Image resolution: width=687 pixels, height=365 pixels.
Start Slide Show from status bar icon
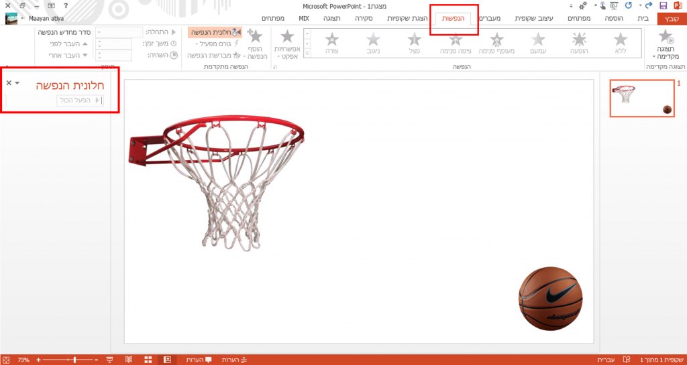click(109, 360)
